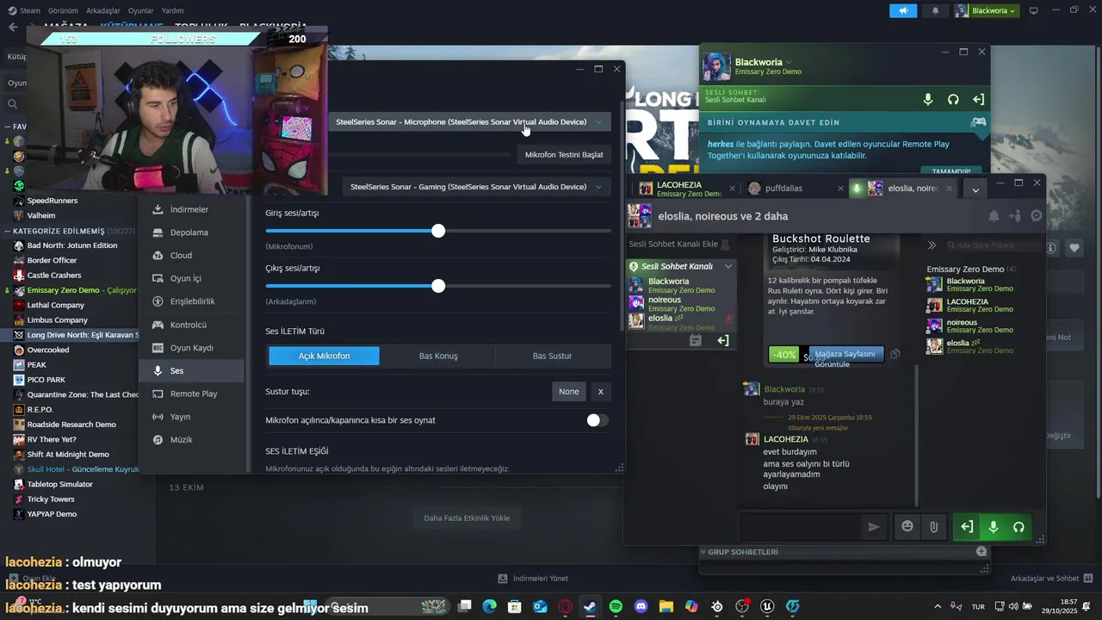Mute microphone in friends list voice bar
The image size is (1102, 620).
coord(928,99)
